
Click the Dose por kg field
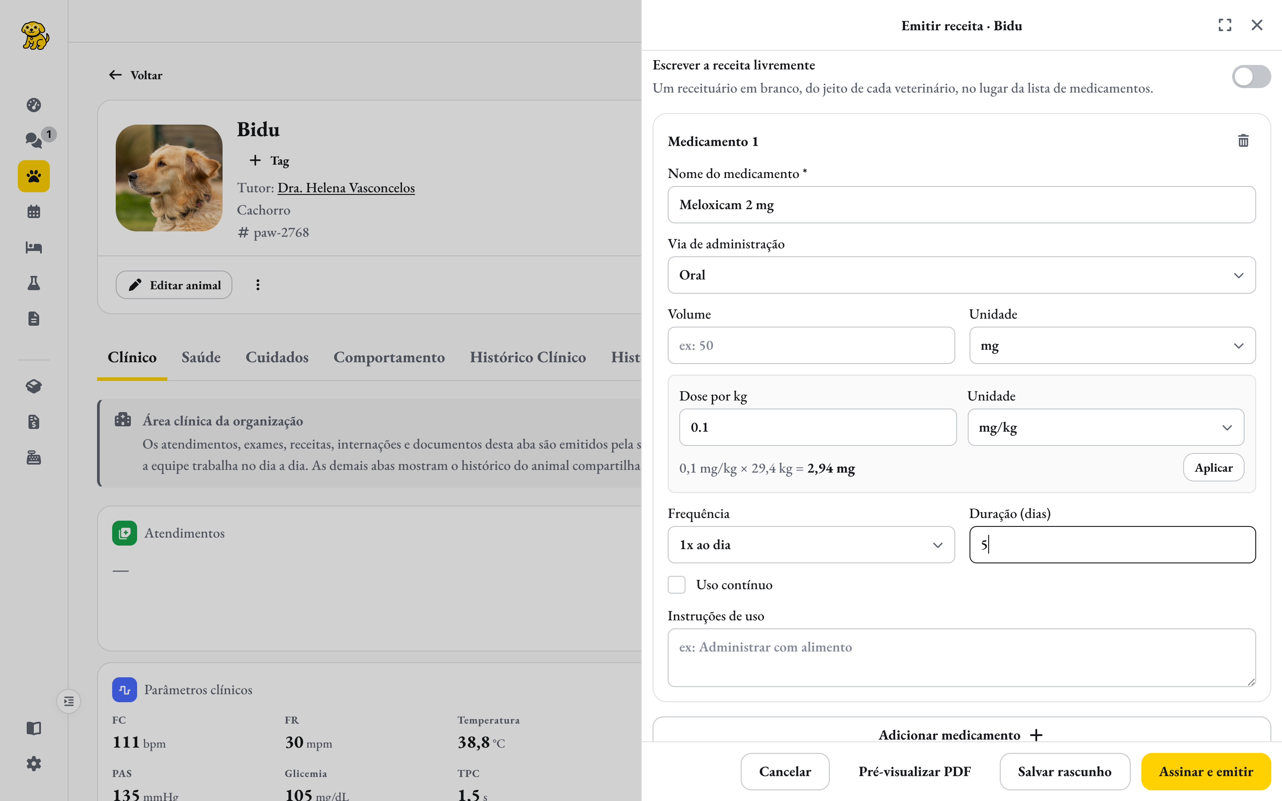click(817, 427)
